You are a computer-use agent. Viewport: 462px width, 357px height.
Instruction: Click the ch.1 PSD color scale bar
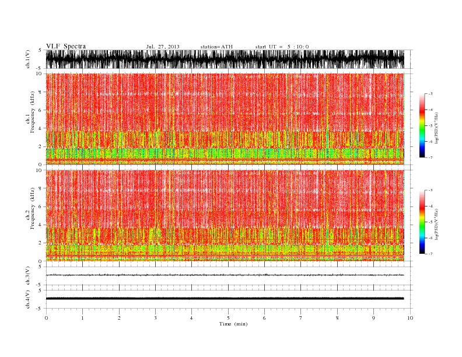422,126
